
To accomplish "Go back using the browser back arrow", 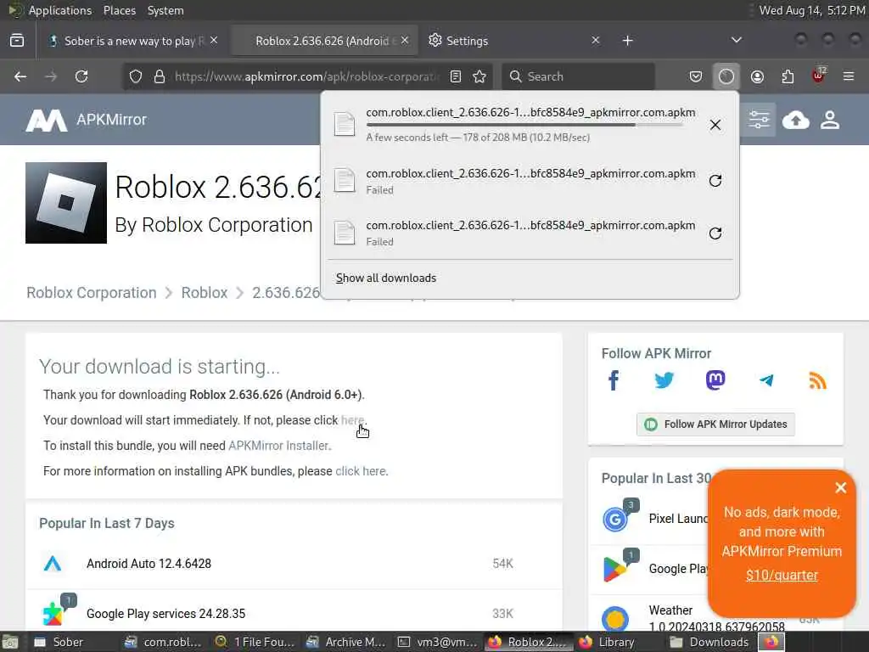I will point(20,76).
